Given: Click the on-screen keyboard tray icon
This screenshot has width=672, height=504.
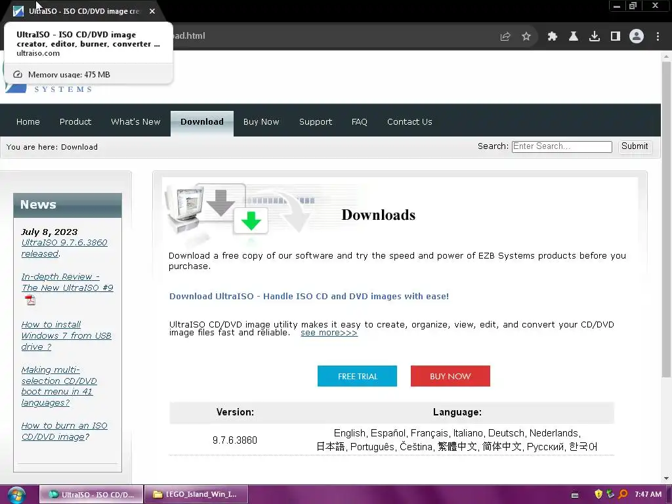Looking at the screenshot, I should coord(575,495).
